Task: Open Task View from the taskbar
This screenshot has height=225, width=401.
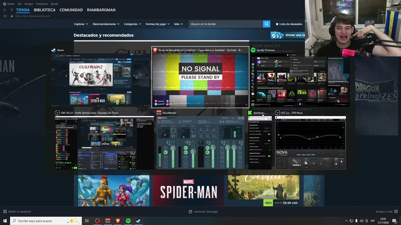Action: 87,221
